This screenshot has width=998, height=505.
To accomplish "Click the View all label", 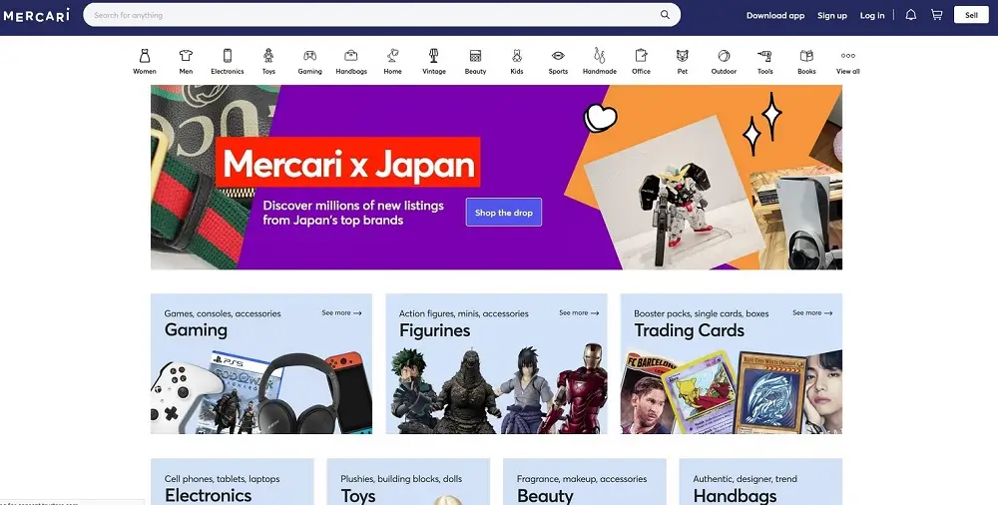I will click(847, 71).
